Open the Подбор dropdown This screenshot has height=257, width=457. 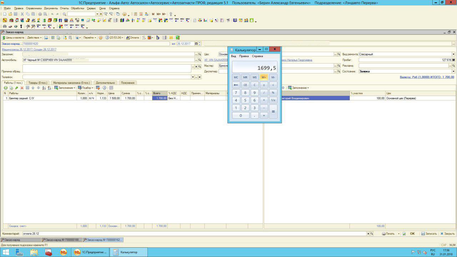86,88
